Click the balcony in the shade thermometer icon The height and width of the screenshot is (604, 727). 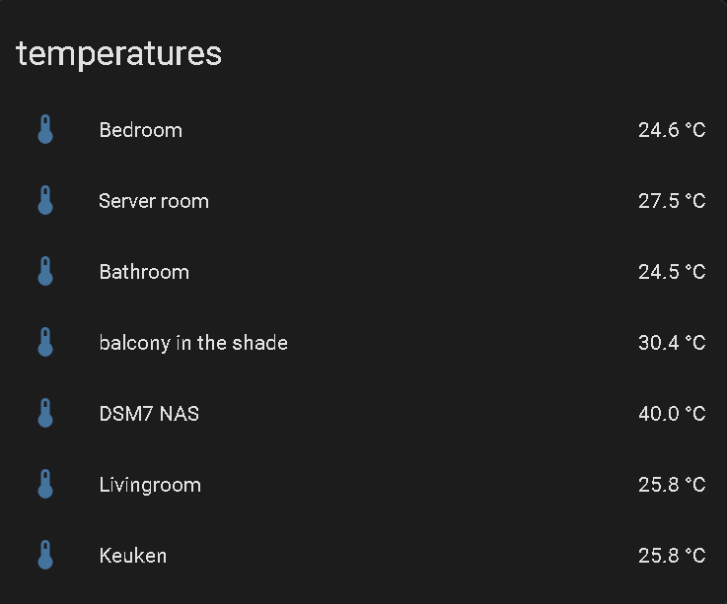[x=45, y=342]
